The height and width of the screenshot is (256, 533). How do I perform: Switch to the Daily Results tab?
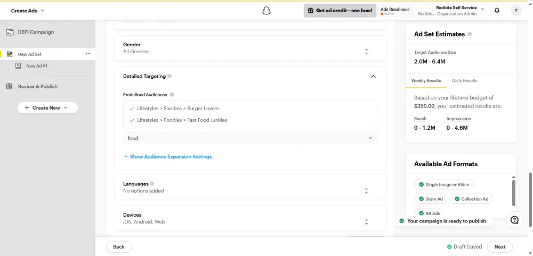(464, 81)
